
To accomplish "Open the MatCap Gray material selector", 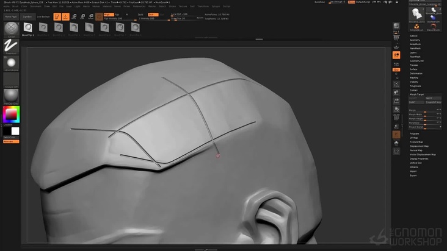I will point(11,96).
